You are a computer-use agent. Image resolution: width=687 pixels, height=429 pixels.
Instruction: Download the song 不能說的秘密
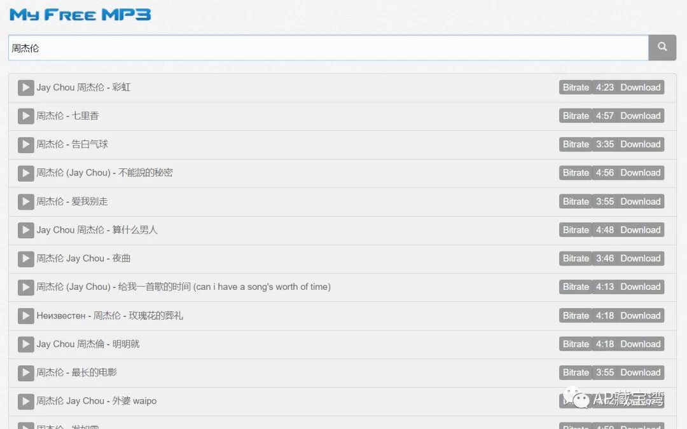coord(640,172)
